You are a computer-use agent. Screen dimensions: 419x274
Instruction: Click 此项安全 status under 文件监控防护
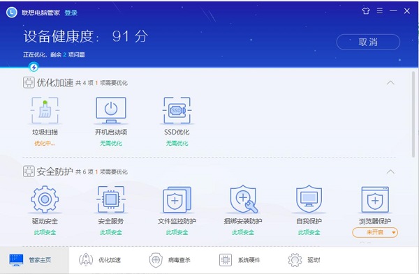point(177,232)
